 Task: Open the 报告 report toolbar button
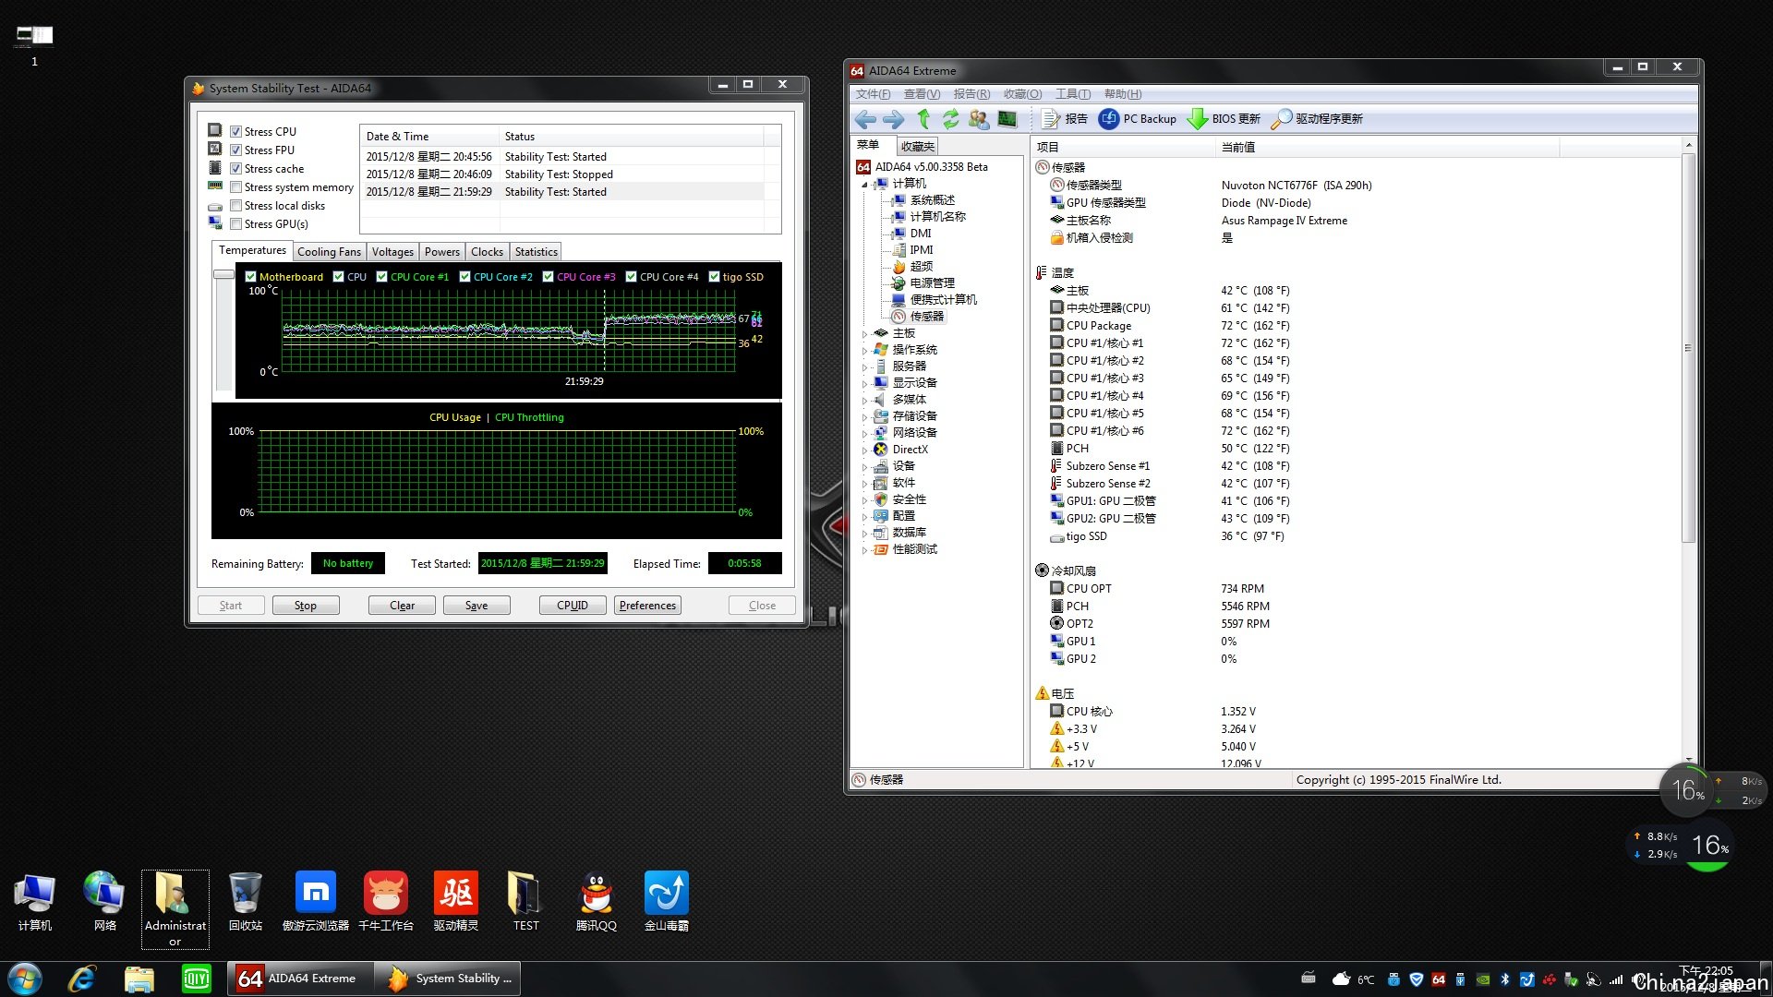1065,119
